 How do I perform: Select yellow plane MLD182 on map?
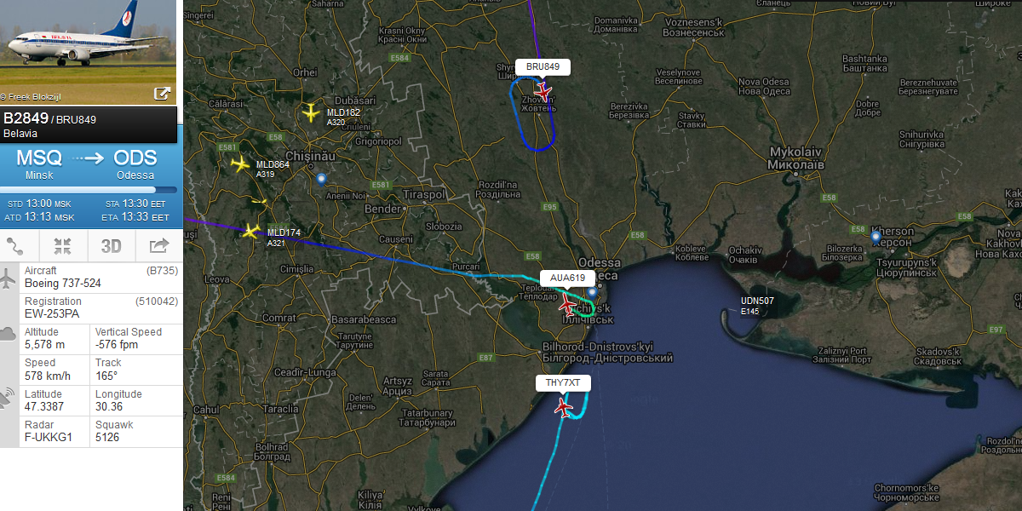[313, 112]
